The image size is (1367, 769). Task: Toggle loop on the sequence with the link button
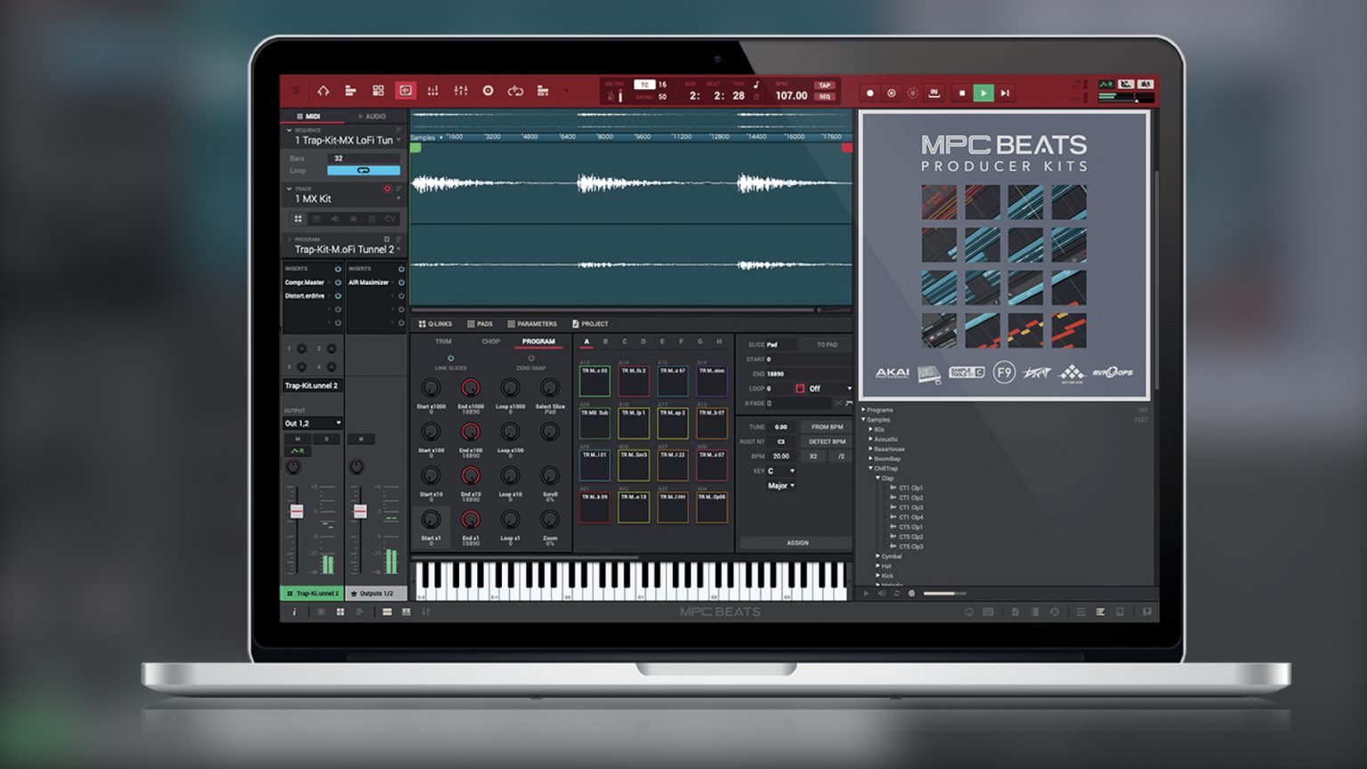365,170
